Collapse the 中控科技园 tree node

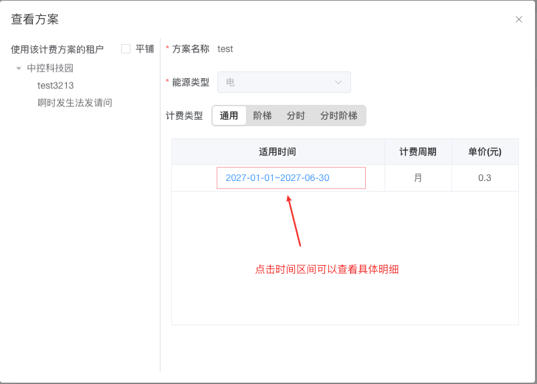[19, 68]
